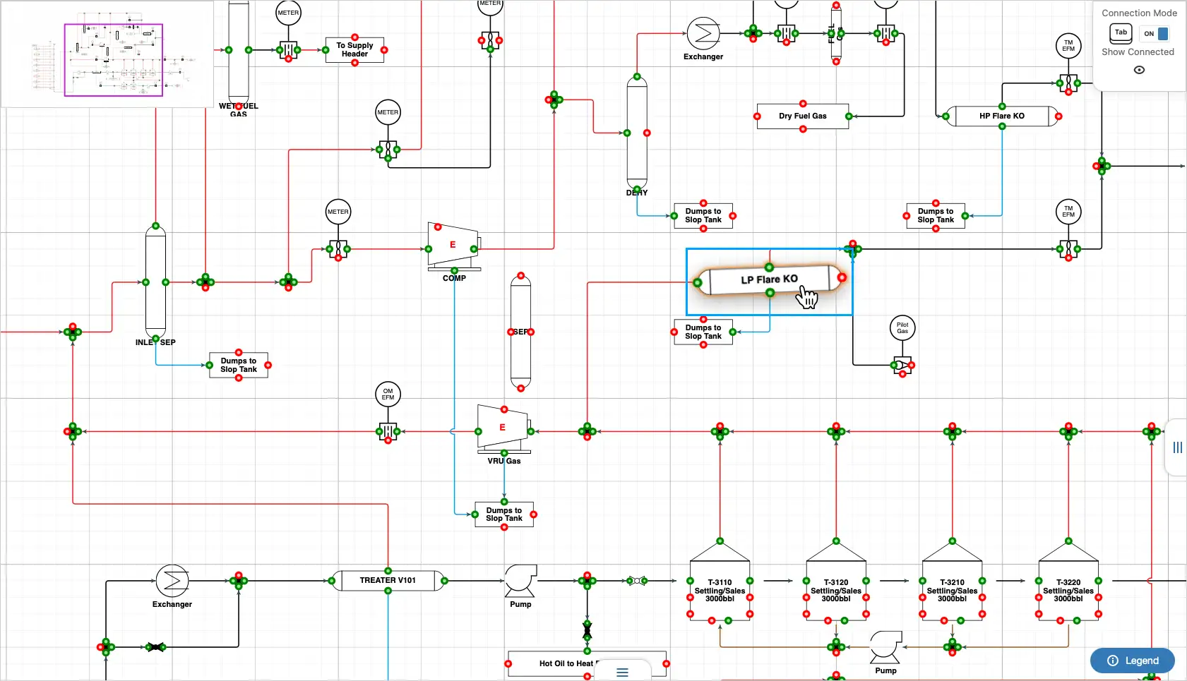Click the Dry Fuel Gas label box

pos(802,116)
